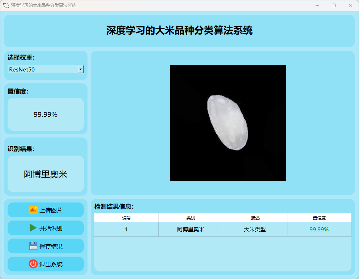Click the dropdown arrow beside ResNet50
Viewport: 359px width, 279px height.
pos(81,69)
